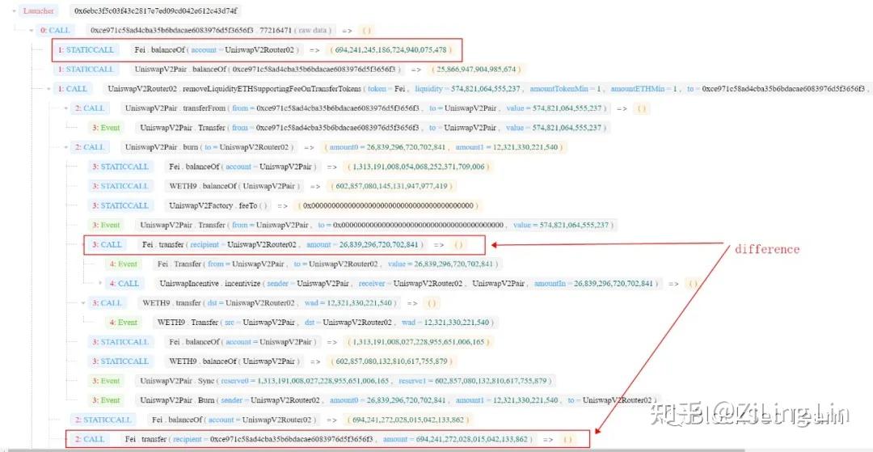Click the WETH9.transfer dst UniswapV2Router02 call
The width and height of the screenshot is (873, 452).
point(269,303)
